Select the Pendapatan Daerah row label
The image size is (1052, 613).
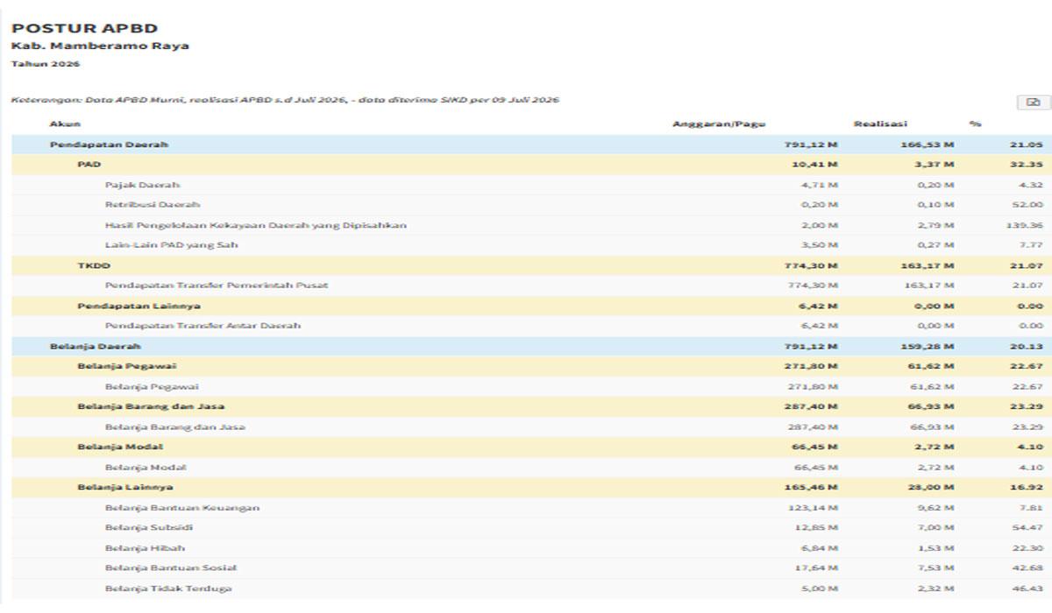click(109, 144)
